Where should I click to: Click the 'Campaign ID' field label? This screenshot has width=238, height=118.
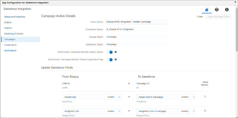pyautogui.click(x=143, y=83)
